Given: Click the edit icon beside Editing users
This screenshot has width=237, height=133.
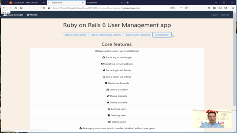Looking at the screenshot, I should 110,122.
